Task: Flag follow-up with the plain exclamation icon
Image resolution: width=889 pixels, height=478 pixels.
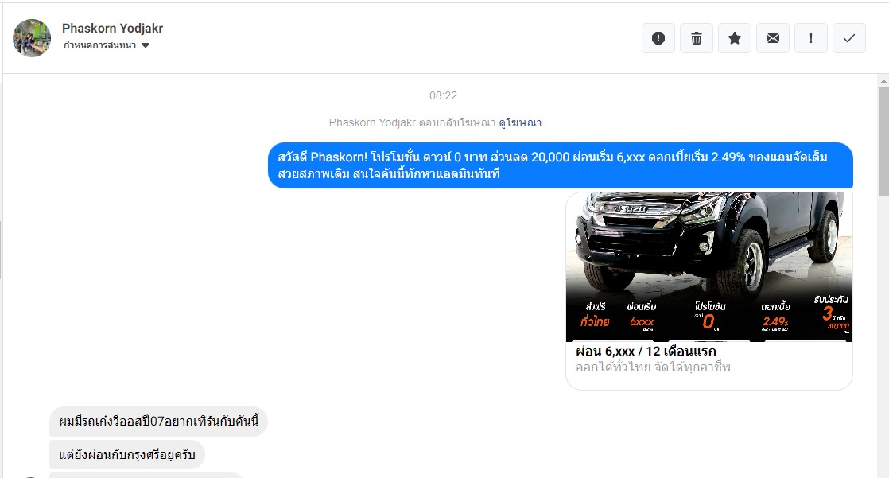Action: click(811, 38)
